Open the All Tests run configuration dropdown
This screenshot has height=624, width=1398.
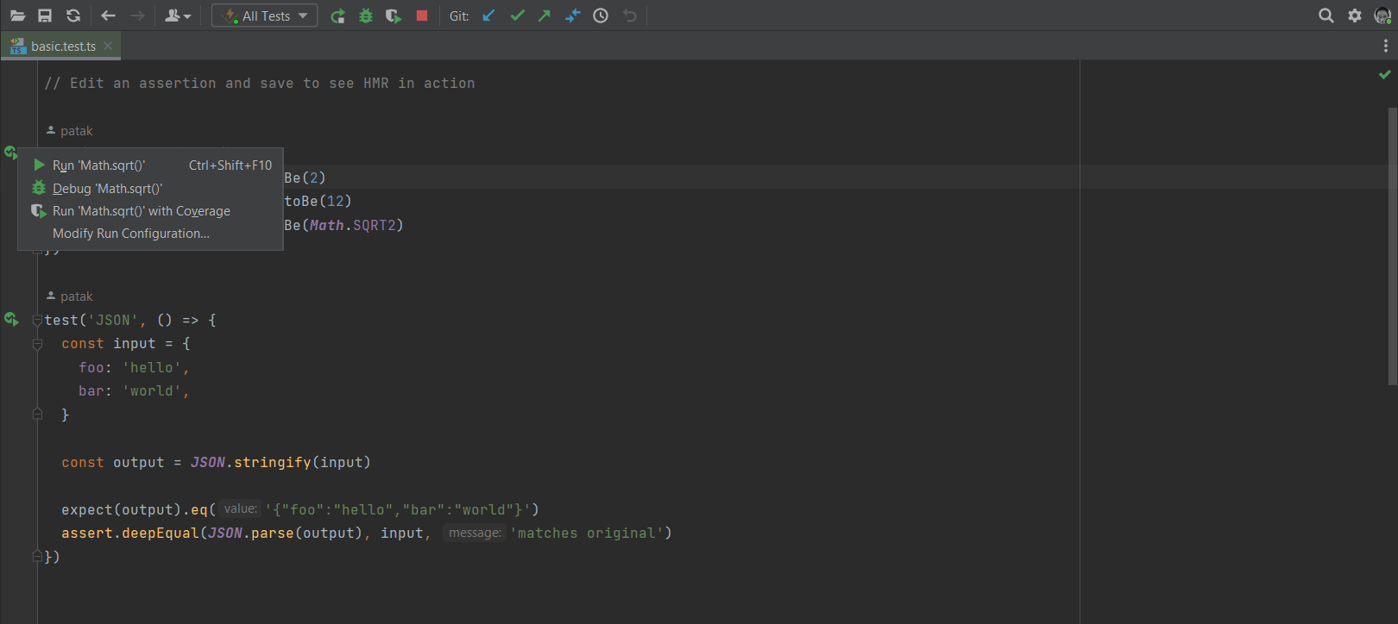(265, 16)
